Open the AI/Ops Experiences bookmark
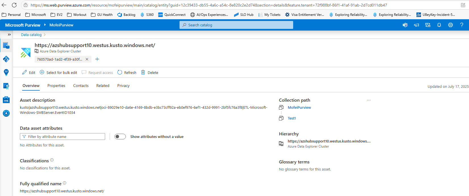 tap(209, 15)
